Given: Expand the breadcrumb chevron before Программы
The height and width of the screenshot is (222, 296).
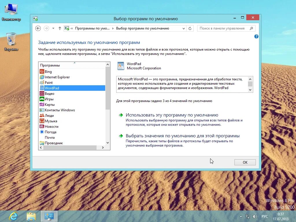Looking at the screenshot, I should point(72,28).
